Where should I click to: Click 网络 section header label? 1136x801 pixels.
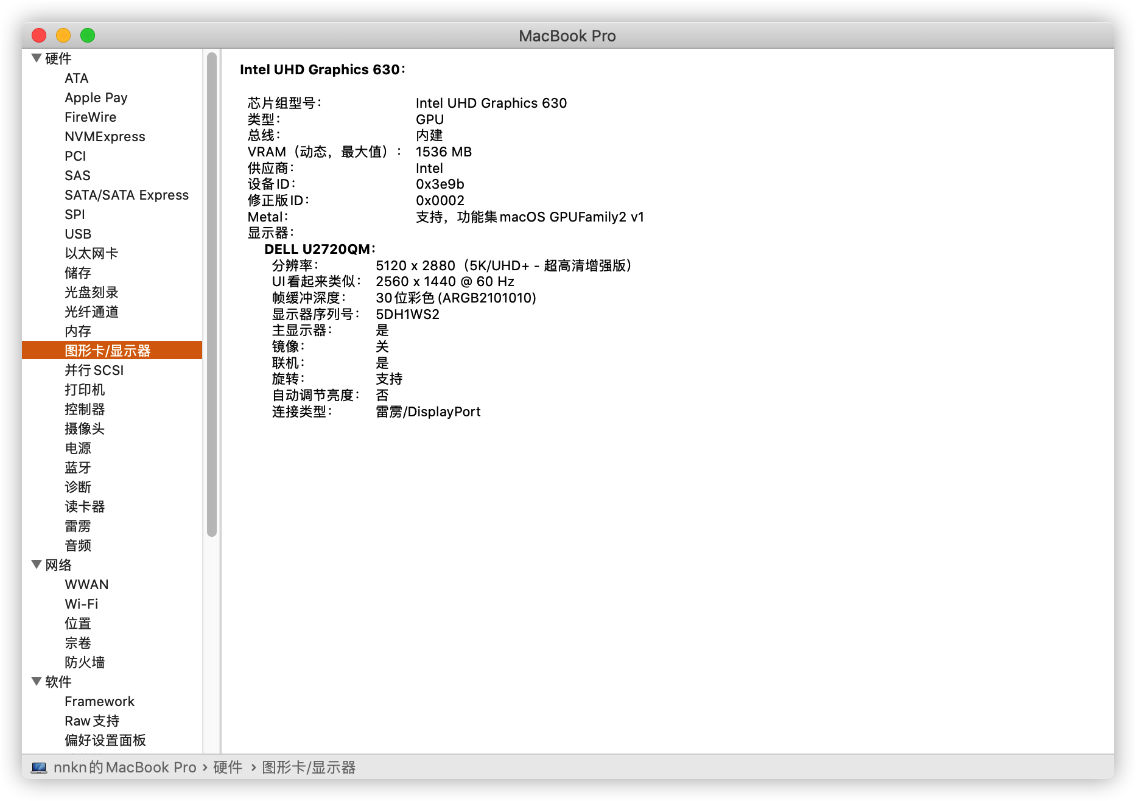(58, 565)
